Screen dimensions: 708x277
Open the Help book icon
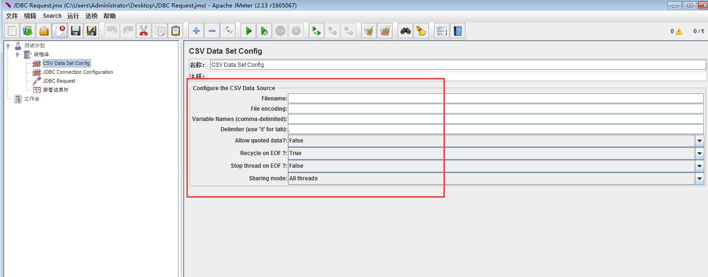pyautogui.click(x=458, y=31)
